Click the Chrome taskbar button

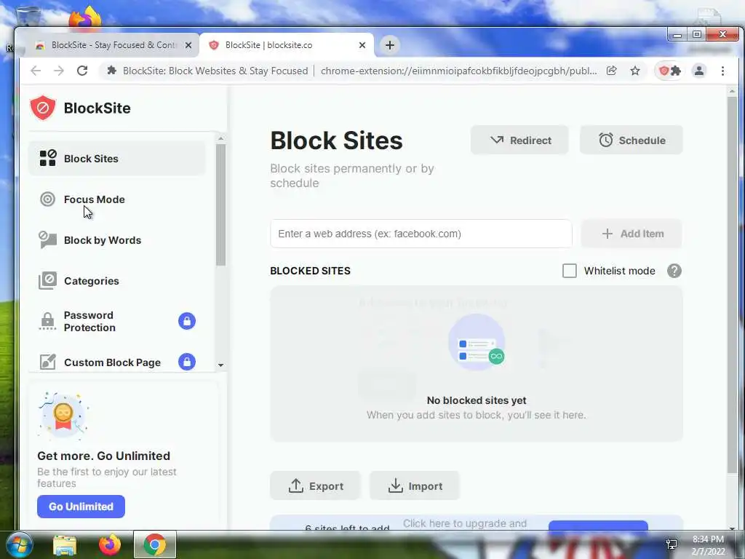point(155,544)
